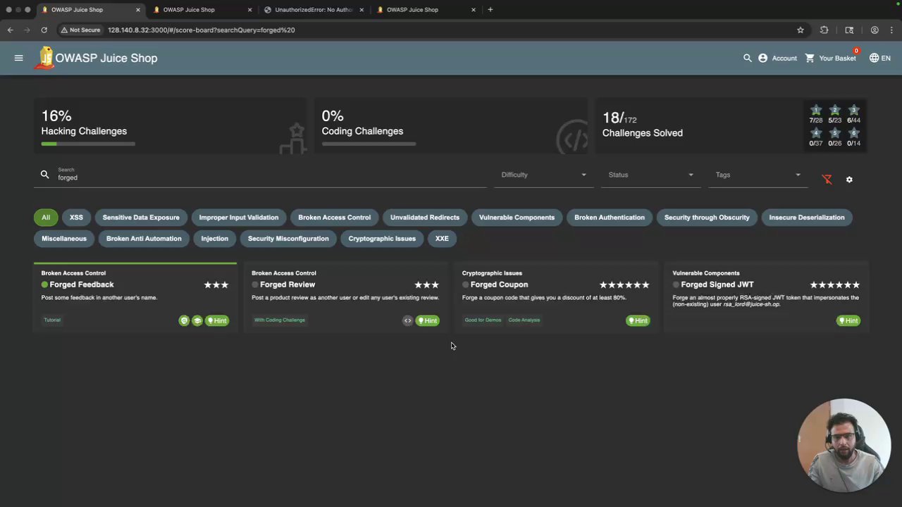Screen dimensions: 902x507
Task: Toggle the Unvalidated Redirects category
Action: pos(425,218)
